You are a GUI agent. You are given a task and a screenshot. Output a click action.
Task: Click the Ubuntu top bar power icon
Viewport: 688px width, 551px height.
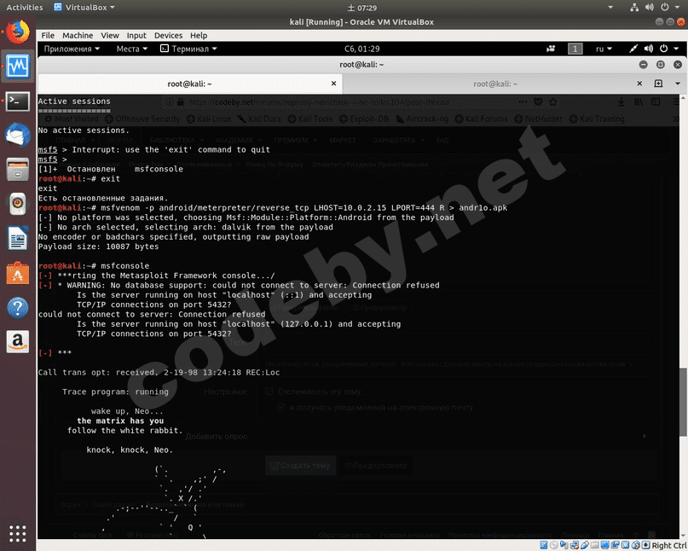tap(664, 8)
